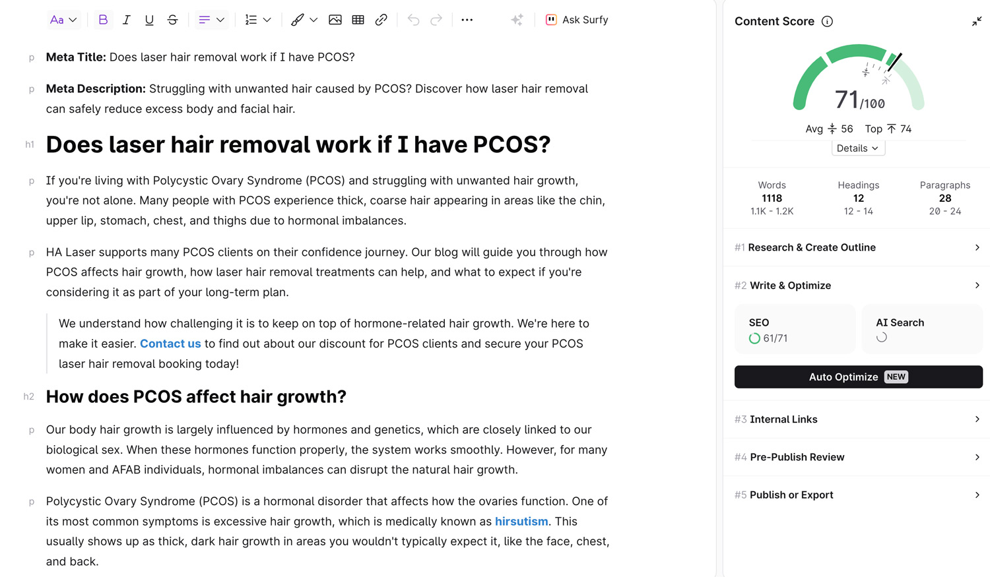Toggle bold formatting
This screenshot has height=577, width=990.
tap(103, 20)
